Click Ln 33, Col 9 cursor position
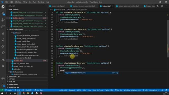This screenshot has width=169, height=95. (63, 90)
